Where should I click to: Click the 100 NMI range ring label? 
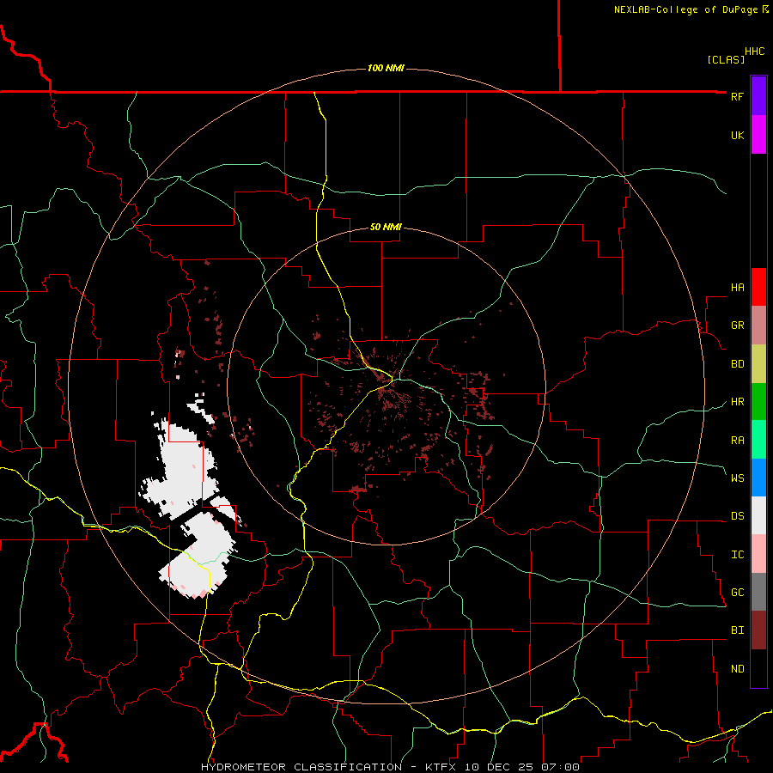click(x=386, y=68)
